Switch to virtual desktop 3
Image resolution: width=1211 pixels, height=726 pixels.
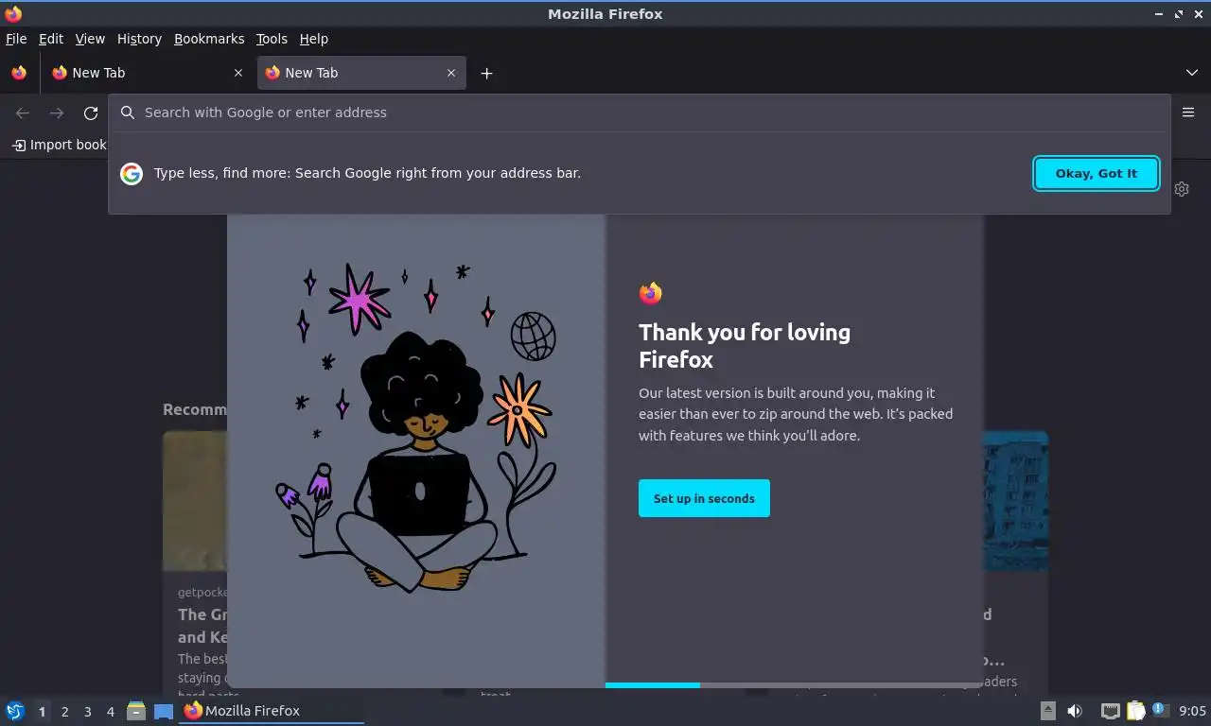(x=87, y=712)
